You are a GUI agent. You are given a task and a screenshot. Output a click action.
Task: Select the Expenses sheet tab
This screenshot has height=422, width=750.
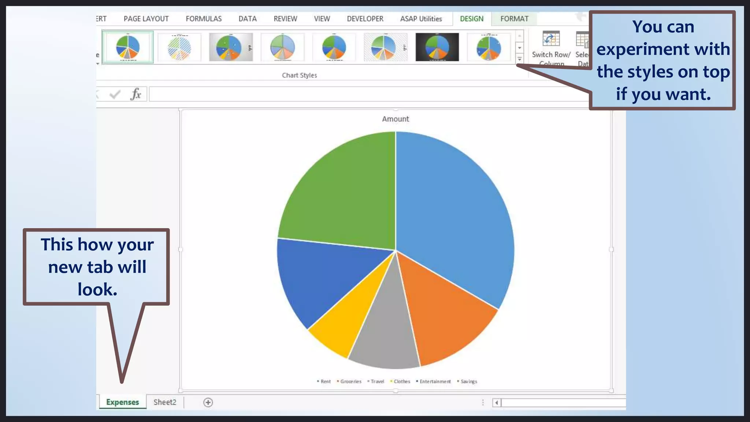click(122, 402)
